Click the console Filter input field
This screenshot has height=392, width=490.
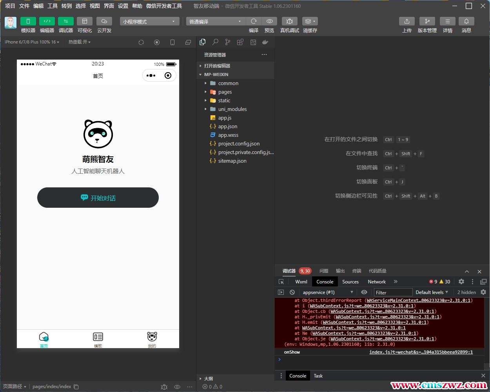[393, 292]
